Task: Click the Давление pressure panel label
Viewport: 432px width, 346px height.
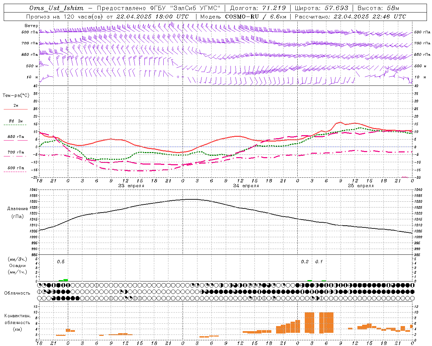Action: [x=18, y=209]
